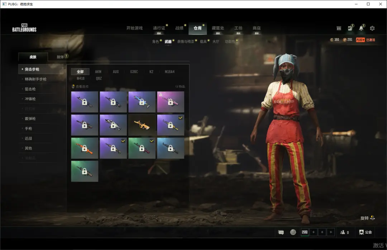The image size is (387, 250).
Task: Open the 战绩 career tab
Action: click(x=180, y=28)
